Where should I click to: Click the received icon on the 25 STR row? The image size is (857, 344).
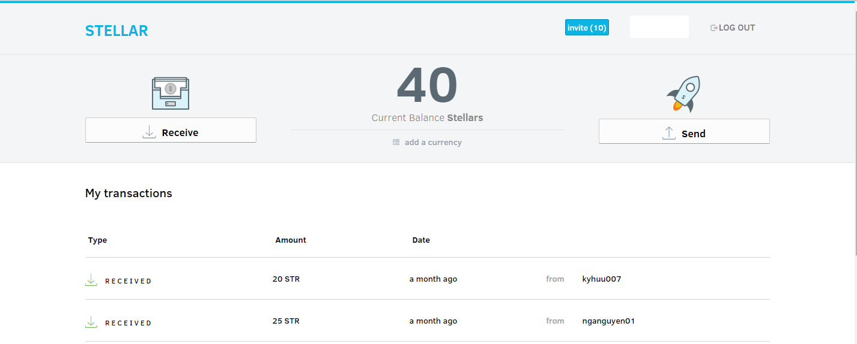[x=91, y=322]
